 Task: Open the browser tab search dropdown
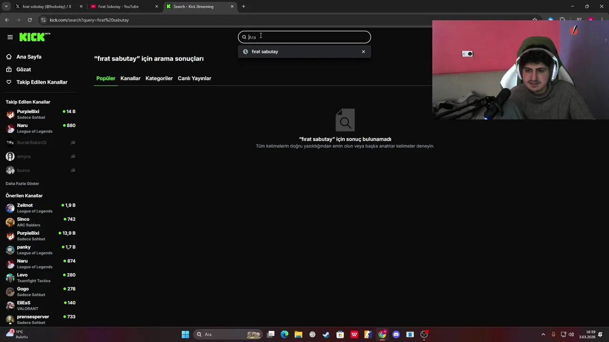[x=6, y=7]
